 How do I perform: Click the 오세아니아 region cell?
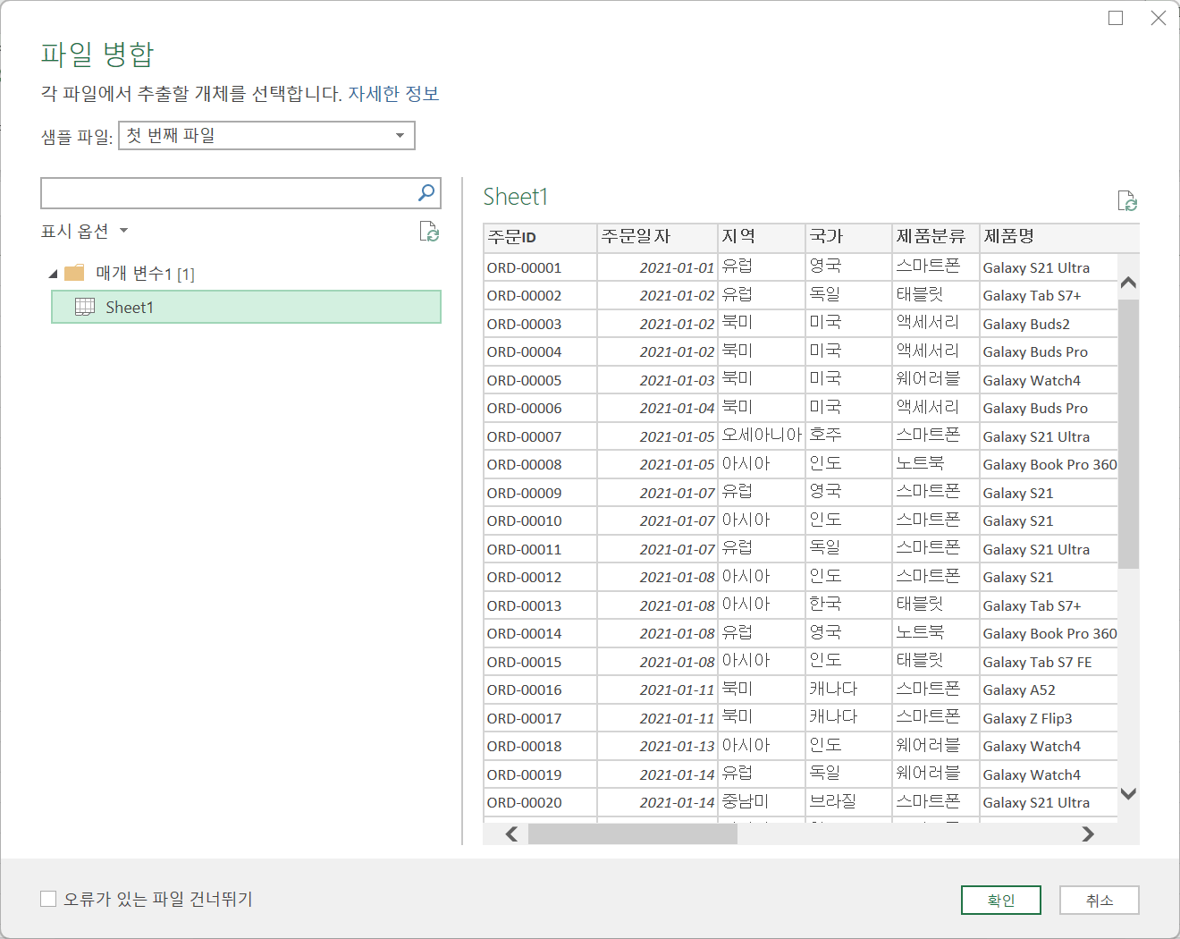tap(762, 436)
